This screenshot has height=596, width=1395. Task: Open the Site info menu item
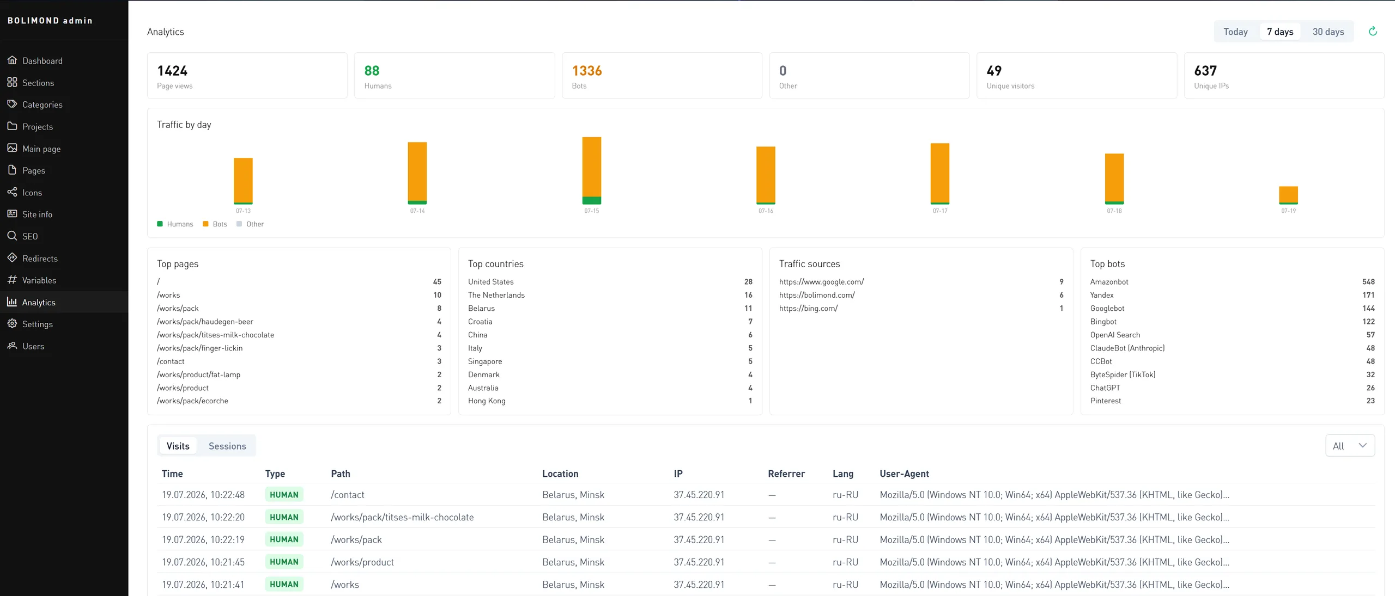(x=64, y=214)
